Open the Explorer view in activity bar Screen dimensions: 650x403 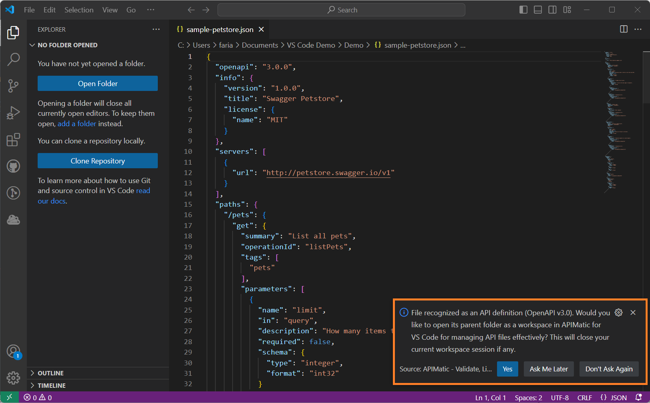(x=13, y=32)
